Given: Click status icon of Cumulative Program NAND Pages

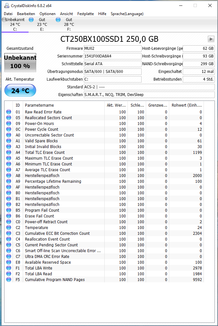Looking at the screenshot, I should [9, 280].
